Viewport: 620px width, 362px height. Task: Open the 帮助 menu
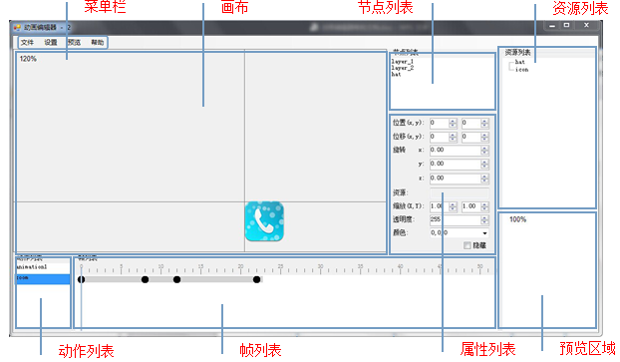pos(98,42)
